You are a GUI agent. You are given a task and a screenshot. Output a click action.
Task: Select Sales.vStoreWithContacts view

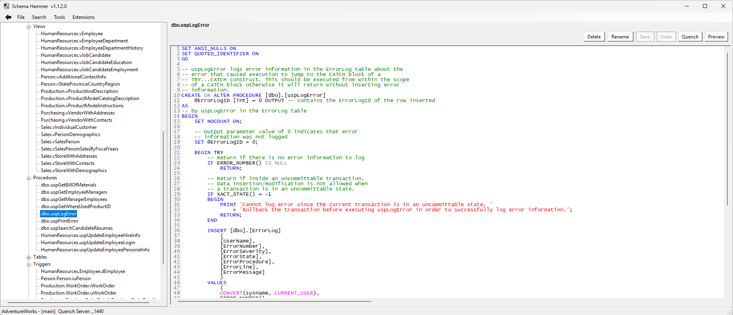(68, 163)
